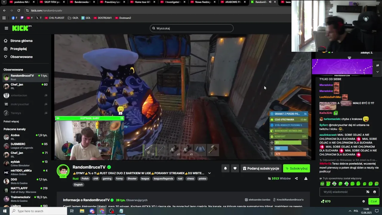Click the channel points 870 icon

pos(325,201)
